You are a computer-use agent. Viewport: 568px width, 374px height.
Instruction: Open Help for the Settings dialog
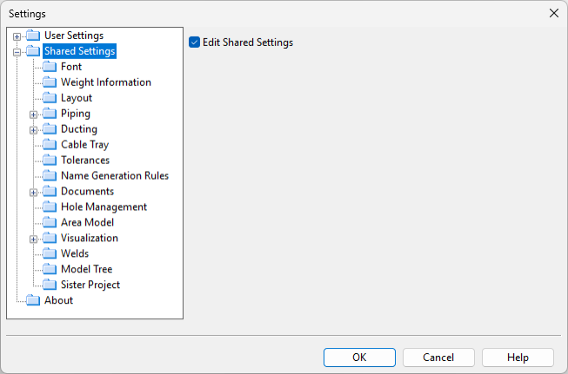coord(518,358)
